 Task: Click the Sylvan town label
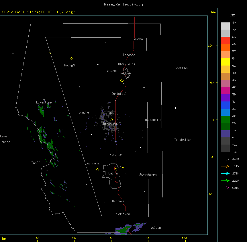coord(112,70)
